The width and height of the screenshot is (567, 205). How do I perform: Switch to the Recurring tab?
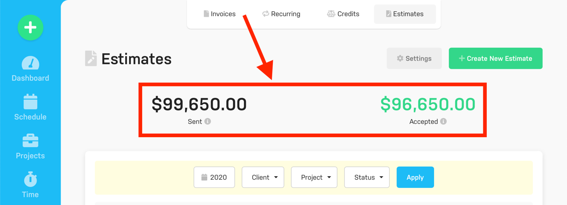281,14
